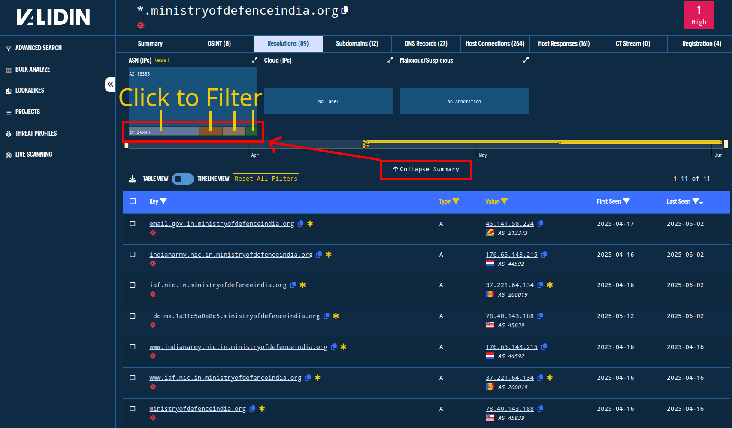Copy the domain name ministryofdefenceindia.org at top

(345, 10)
